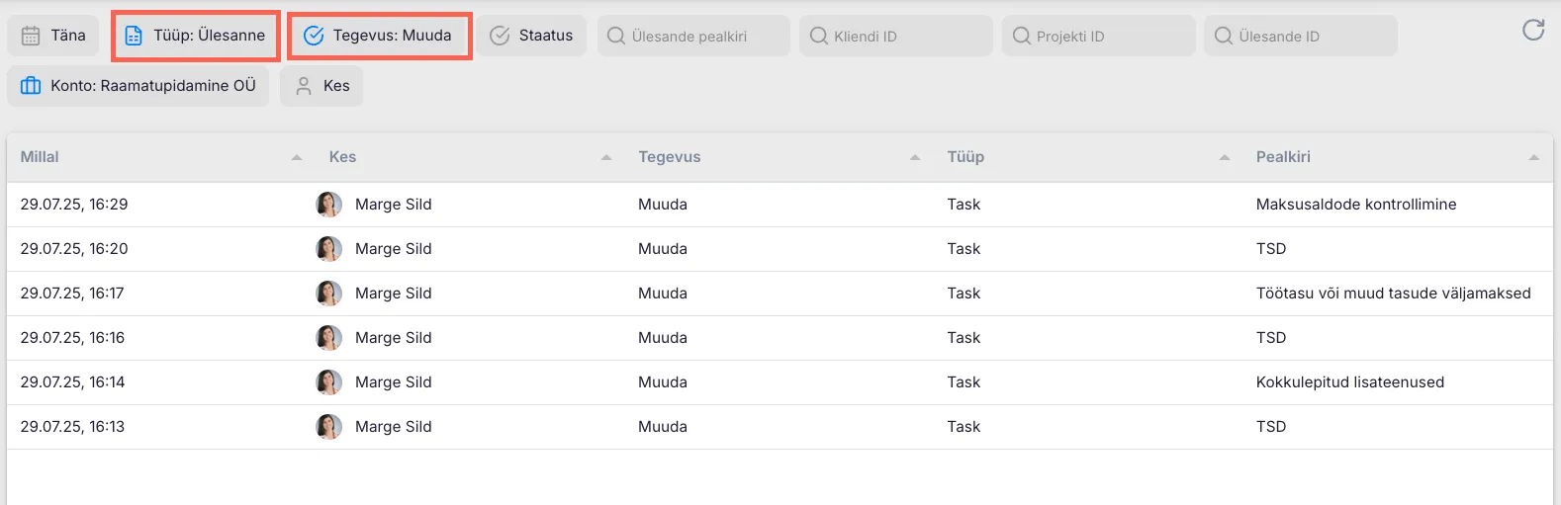
Task: Select the Töötasu või muud tasude väljamaksed entry
Action: coord(1393,294)
